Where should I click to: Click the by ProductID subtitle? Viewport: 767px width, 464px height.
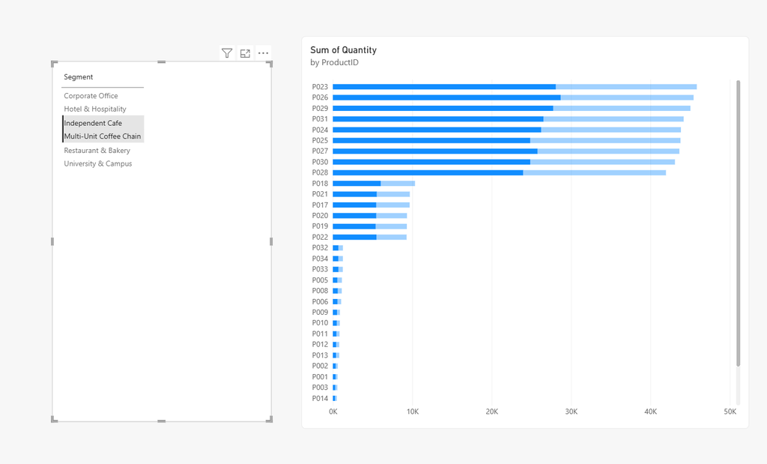coord(334,63)
